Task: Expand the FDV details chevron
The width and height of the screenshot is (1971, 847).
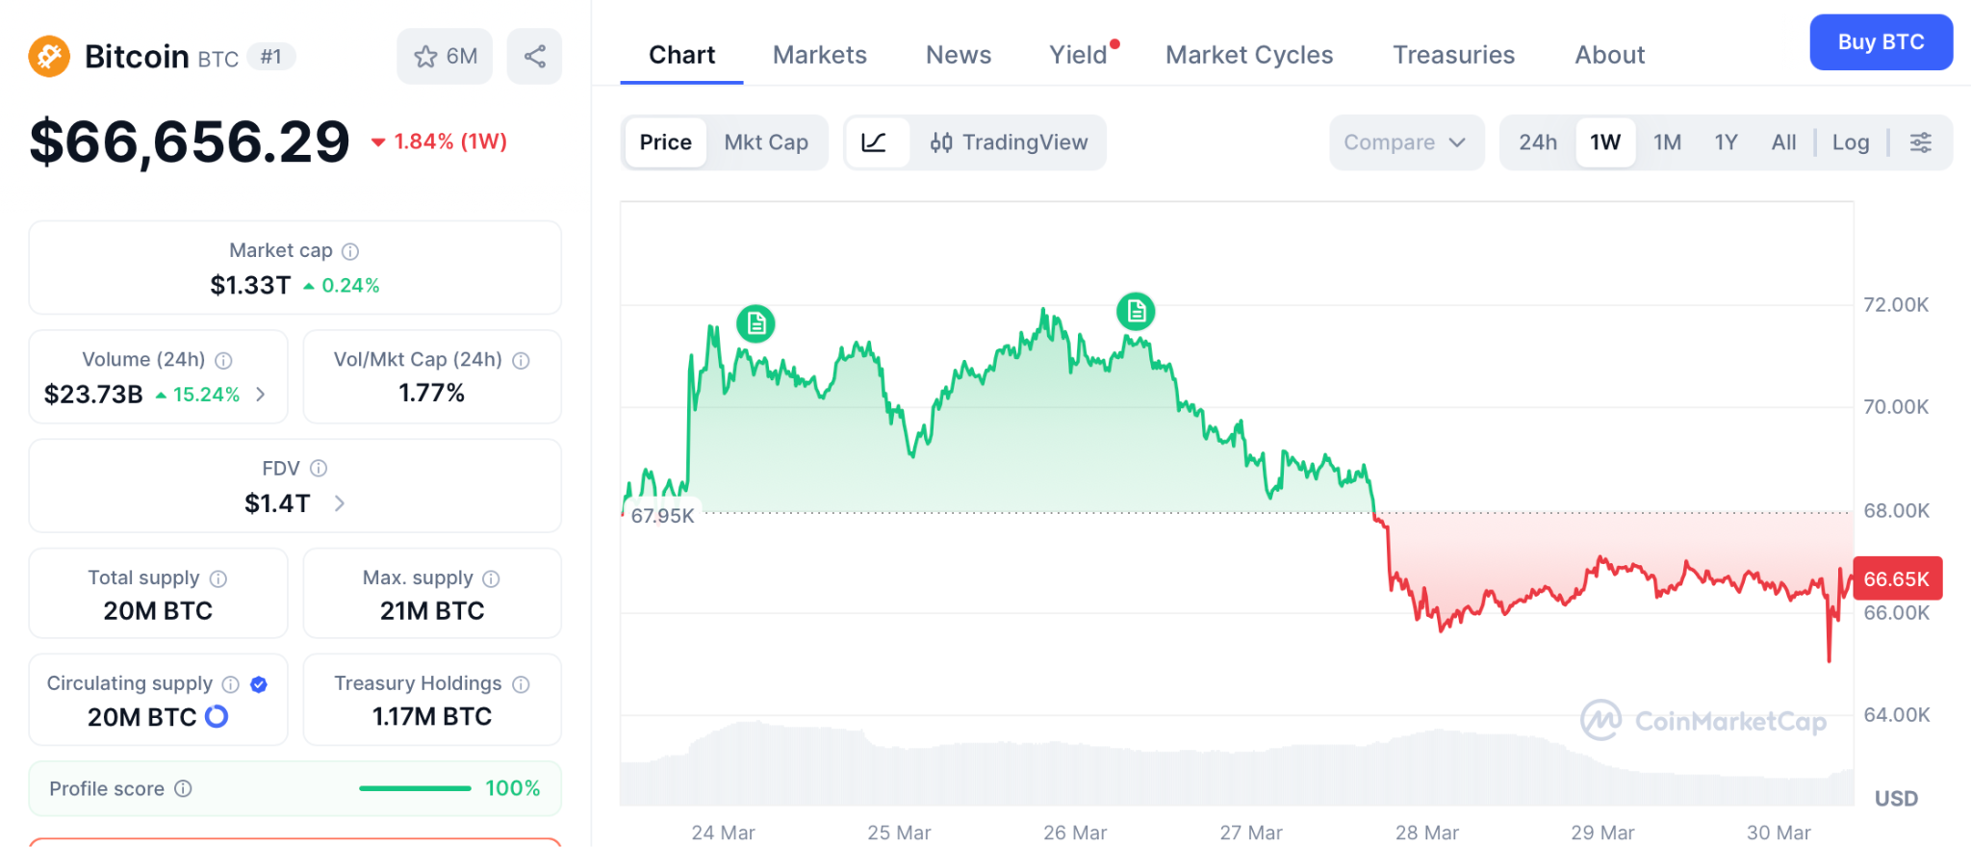Action: [x=339, y=503]
